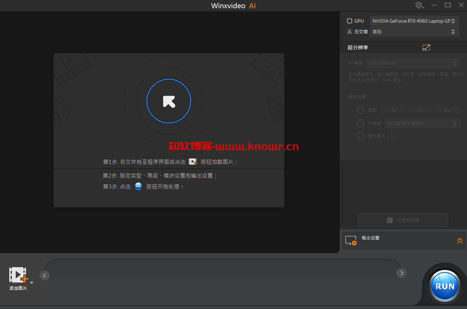Click the film icon in step 1 text

193,162
